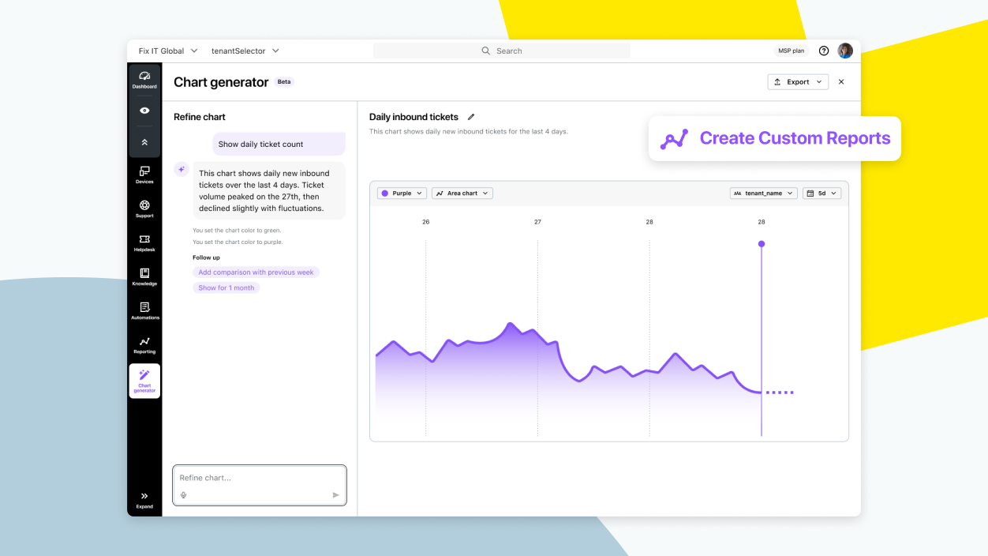Open the Area chart type dropdown
Screen dimensions: 988x556
coord(462,193)
